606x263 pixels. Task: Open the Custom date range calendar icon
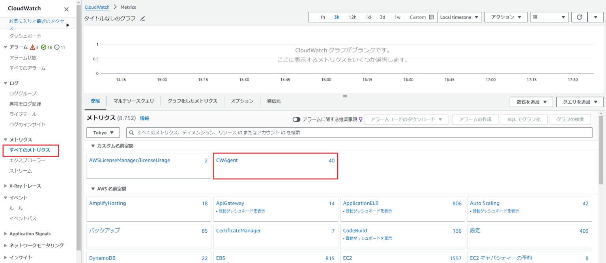point(431,17)
